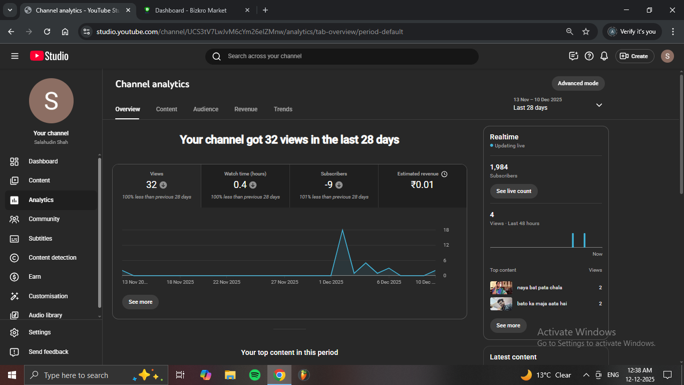Viewport: 684px width, 385px height.
Task: Open Spotify from the taskbar
Action: click(254, 375)
